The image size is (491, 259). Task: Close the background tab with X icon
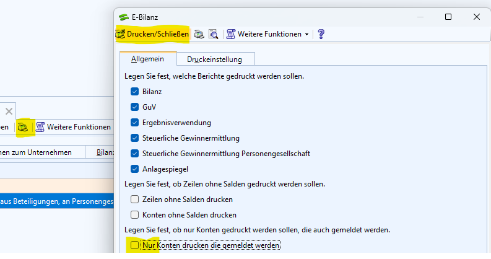point(9,112)
